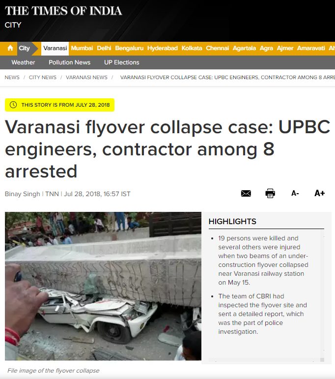The image size is (335, 379).
Task: Click author name Binay Singh
Action: [23, 194]
